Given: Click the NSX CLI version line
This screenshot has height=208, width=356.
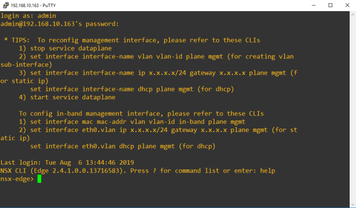Looking at the screenshot, I should pyautogui.click(x=138, y=170).
